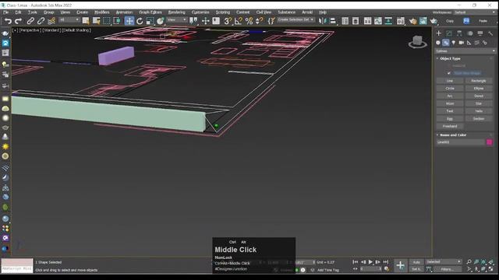
Task: Toggle the Auto key button
Action: tap(416, 262)
